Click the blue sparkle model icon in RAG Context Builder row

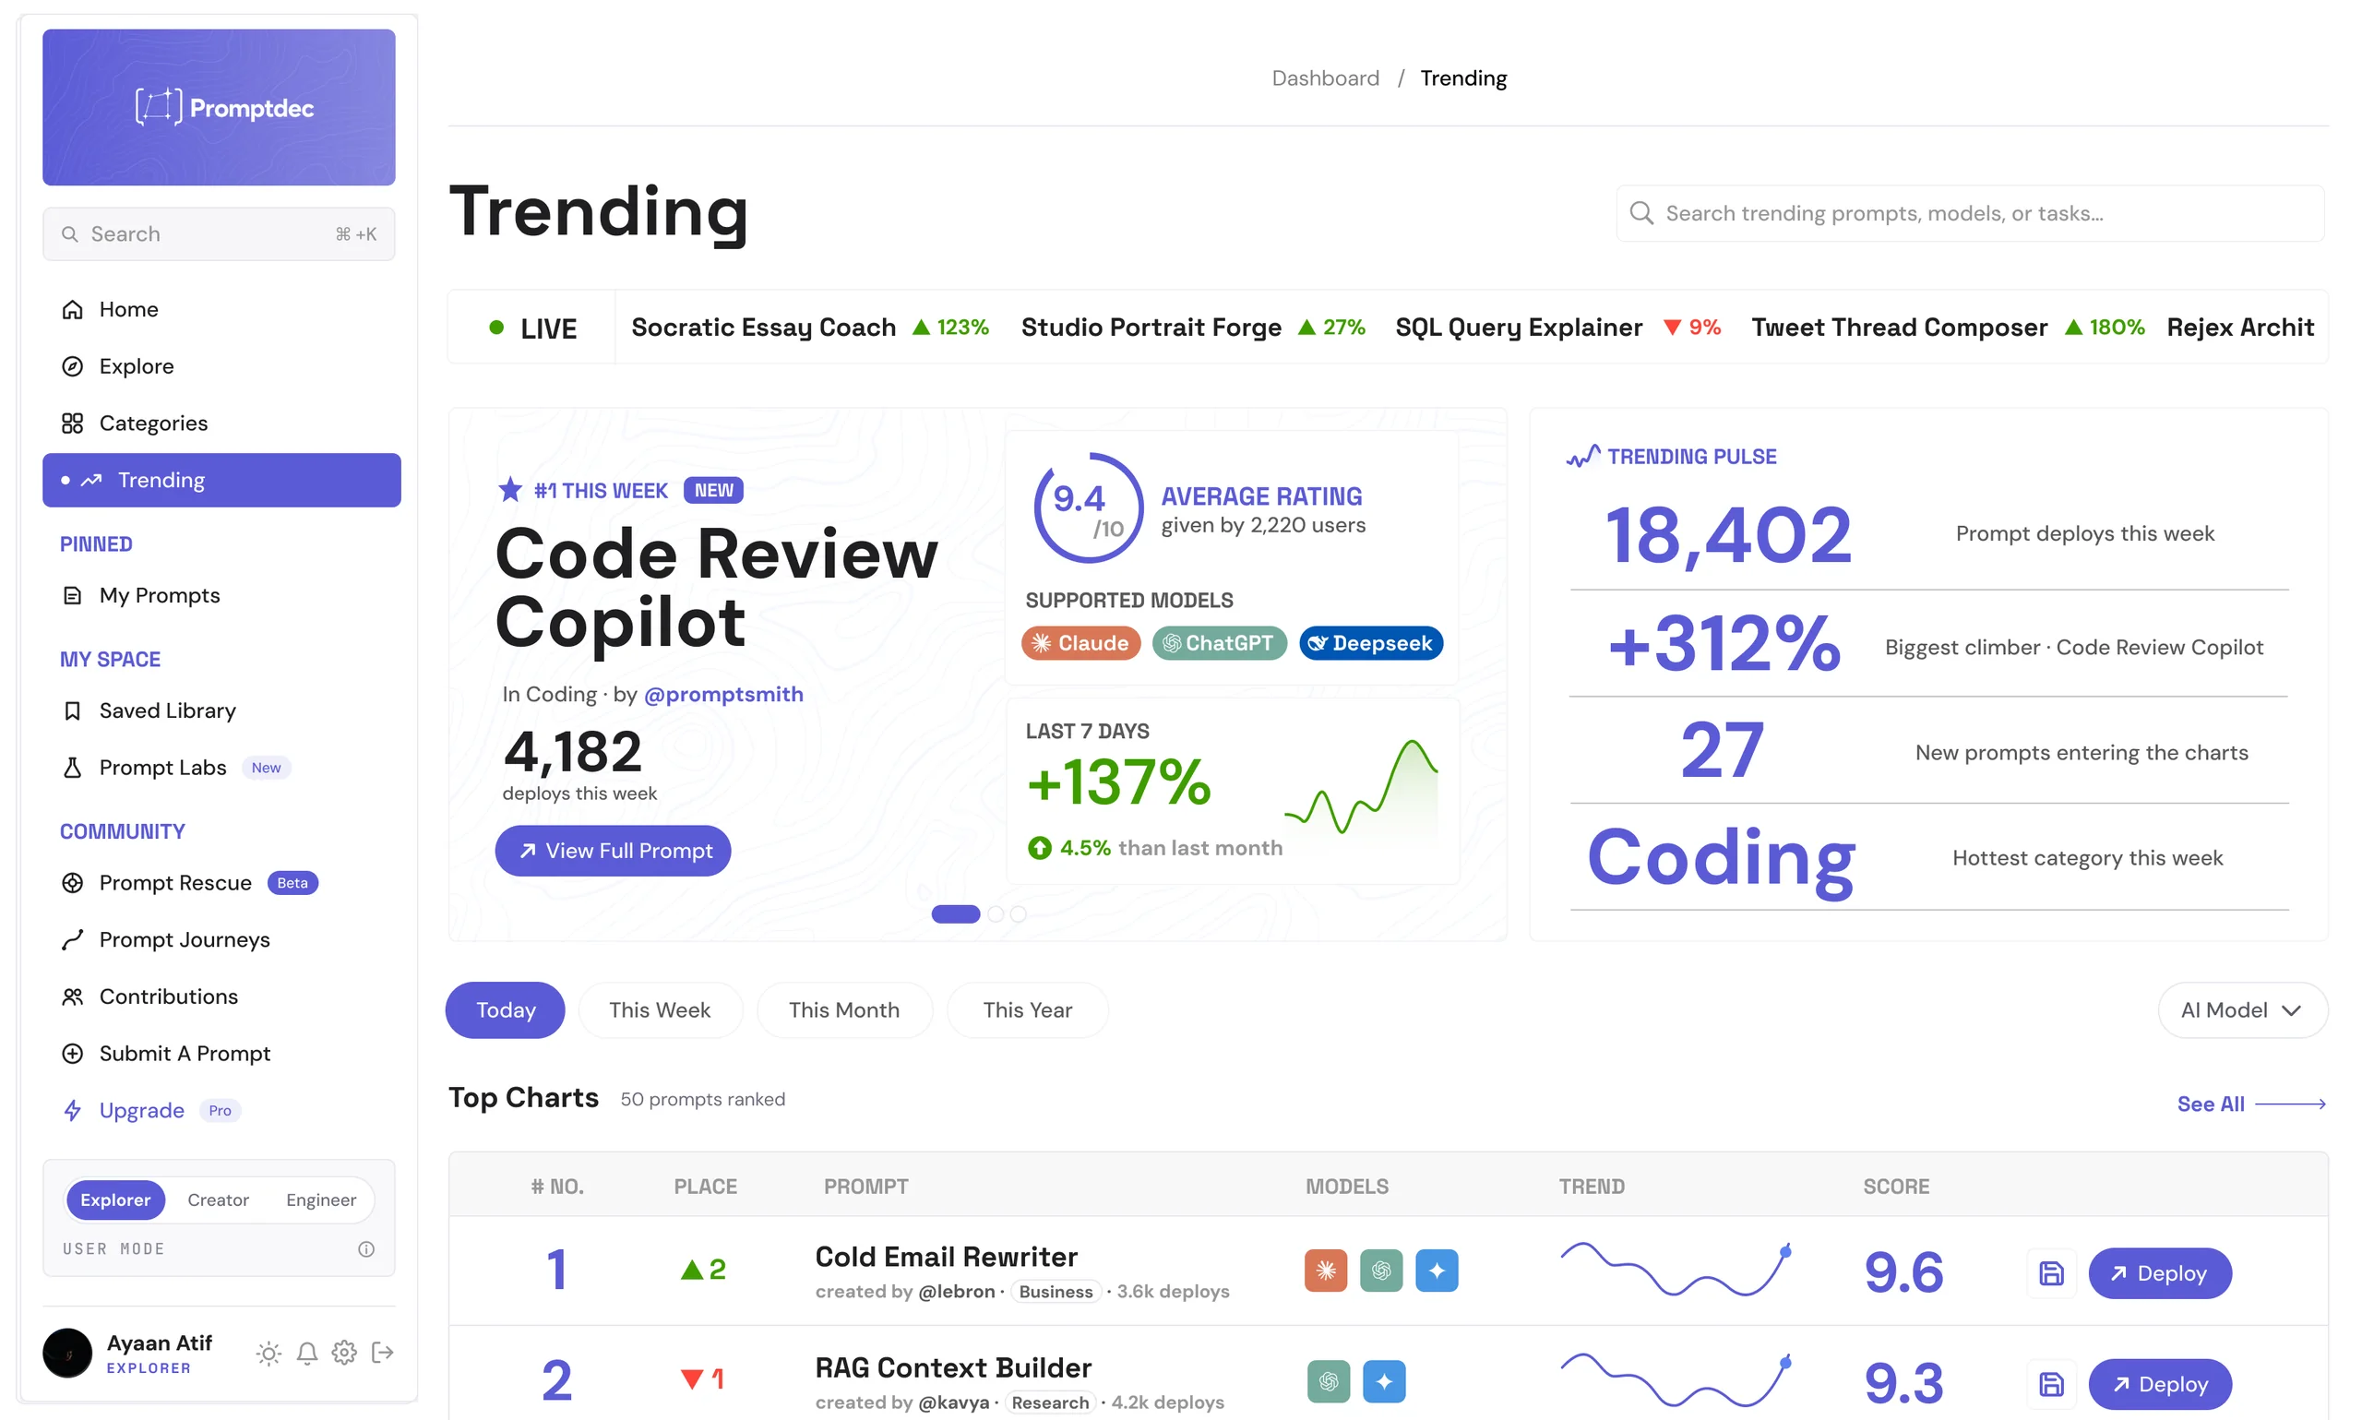coord(1384,1382)
